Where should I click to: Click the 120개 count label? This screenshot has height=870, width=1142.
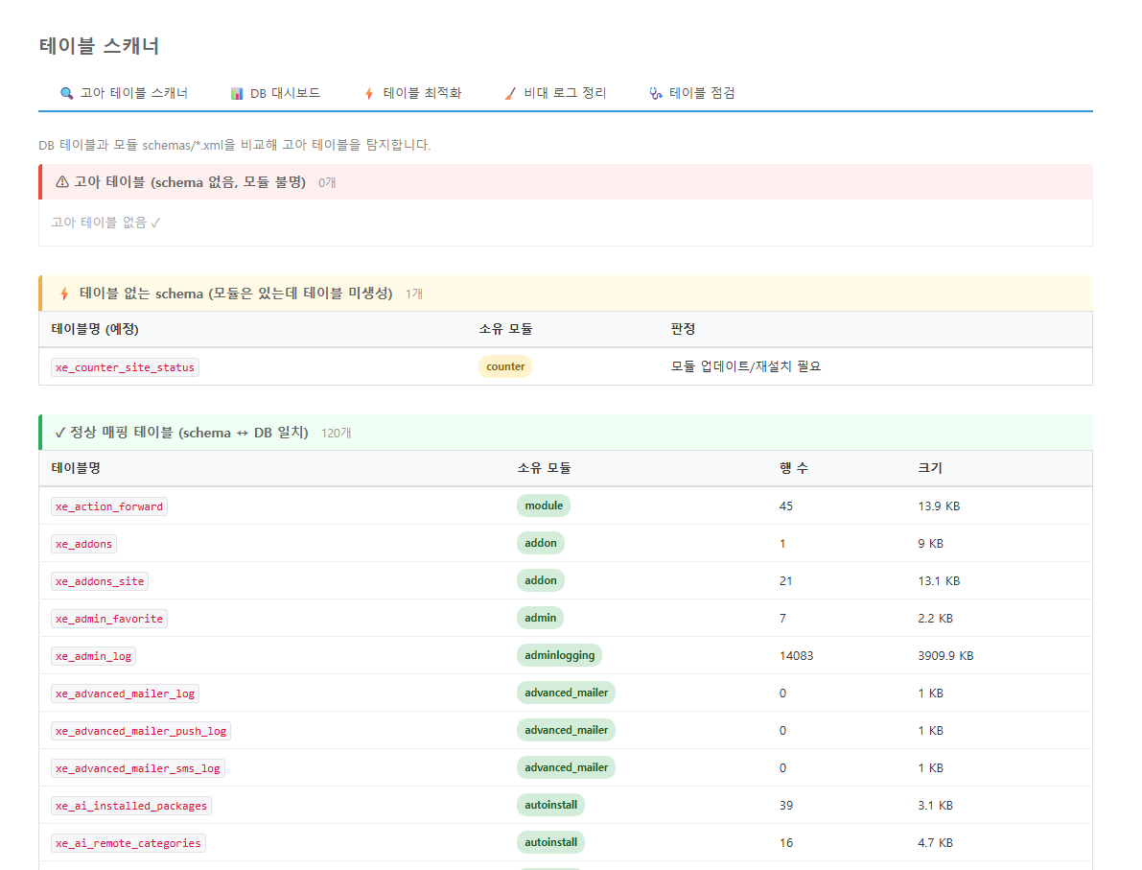coord(336,434)
